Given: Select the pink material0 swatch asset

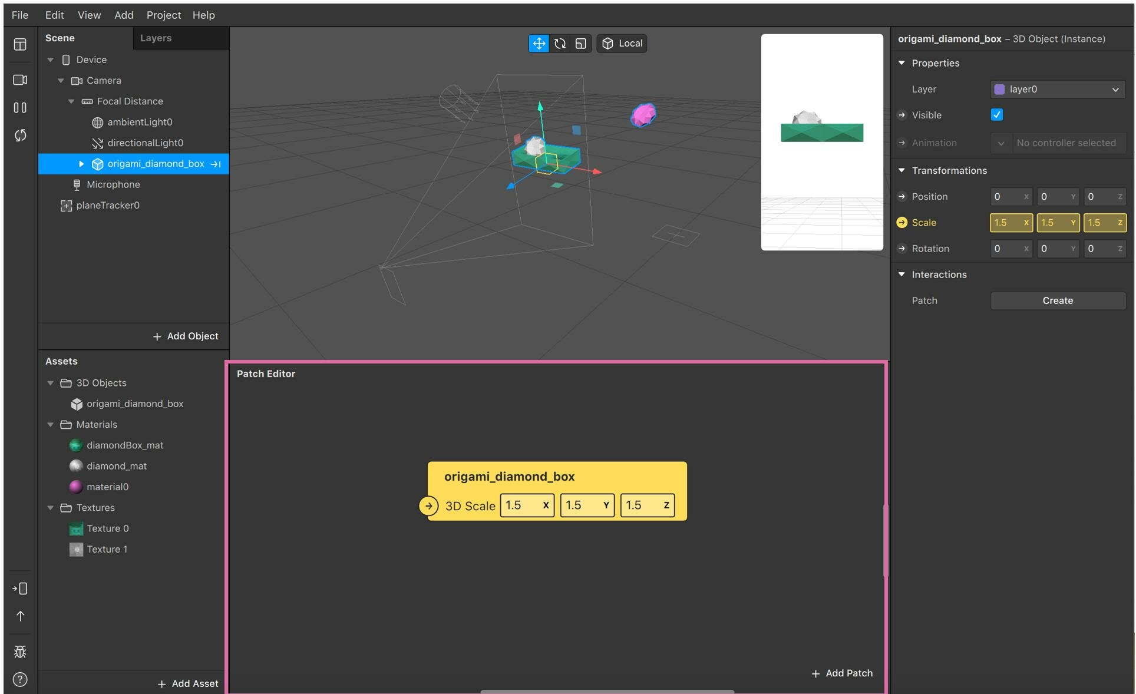Looking at the screenshot, I should 76,487.
